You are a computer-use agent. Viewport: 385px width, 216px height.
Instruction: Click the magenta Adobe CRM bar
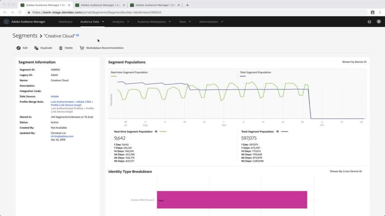pos(232,200)
